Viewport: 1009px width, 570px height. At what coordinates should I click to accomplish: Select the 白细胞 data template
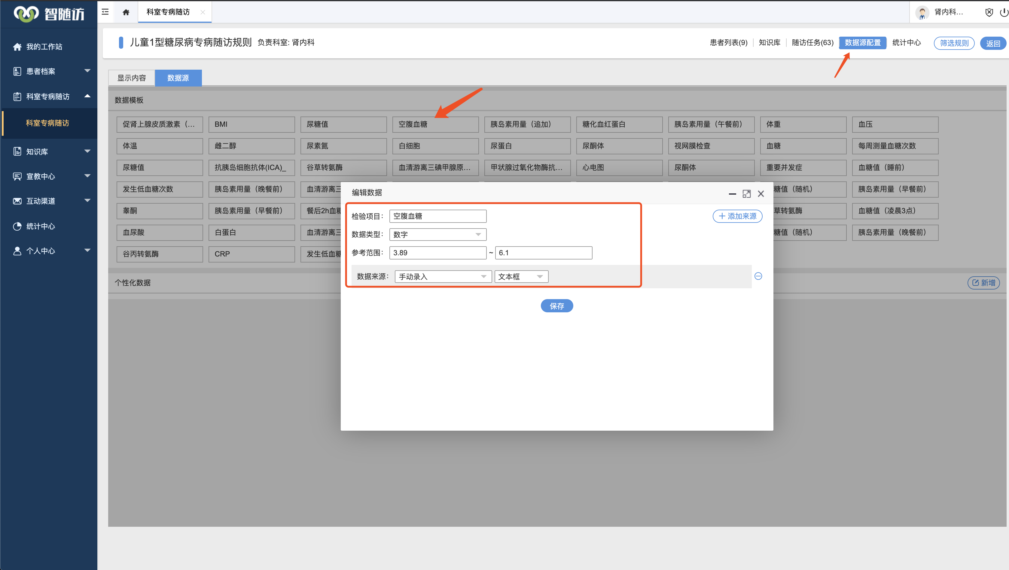pos(436,146)
